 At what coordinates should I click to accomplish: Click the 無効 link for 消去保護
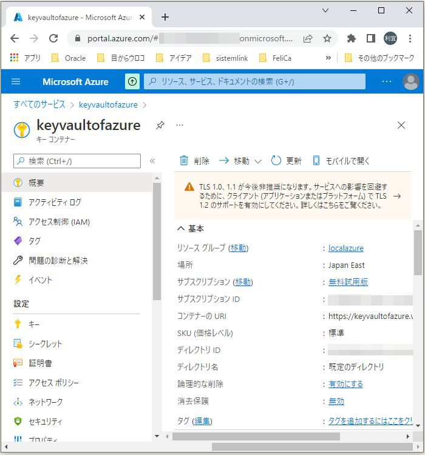(x=336, y=402)
